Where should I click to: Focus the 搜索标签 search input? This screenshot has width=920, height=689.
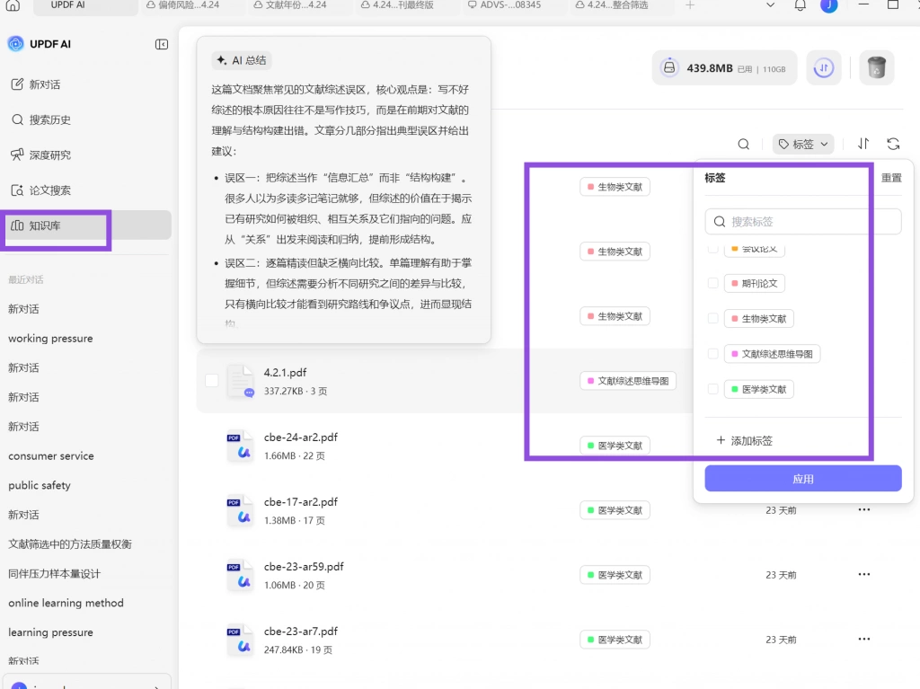click(x=802, y=222)
